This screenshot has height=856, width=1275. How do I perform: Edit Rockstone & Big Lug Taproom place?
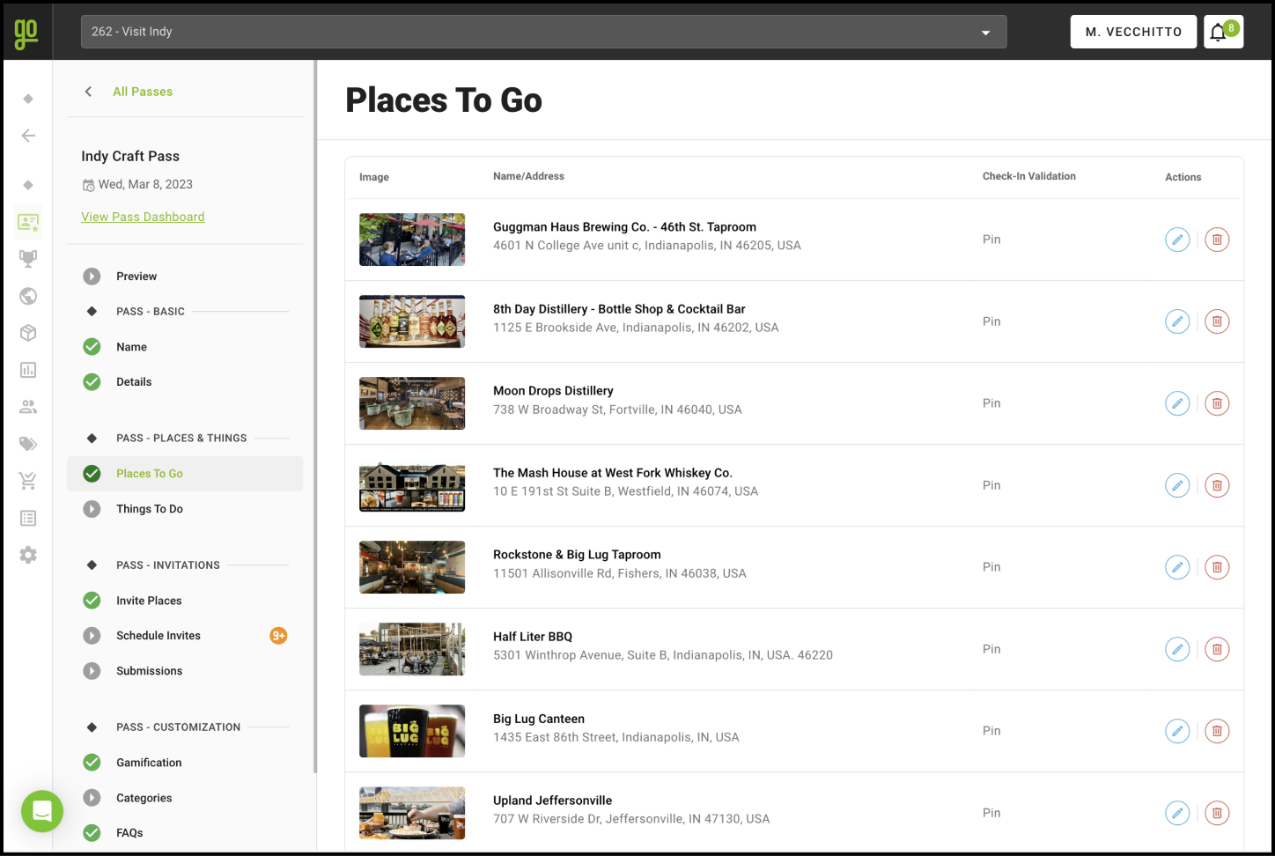[1177, 567]
